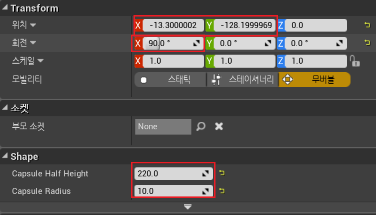This screenshot has width=376, height=215.
Task: Toggle the scale ratio lock icon
Action: coord(354,61)
